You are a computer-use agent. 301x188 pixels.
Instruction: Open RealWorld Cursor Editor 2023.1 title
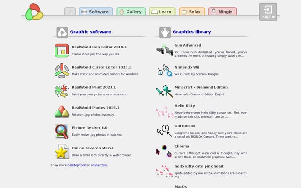coord(102,67)
